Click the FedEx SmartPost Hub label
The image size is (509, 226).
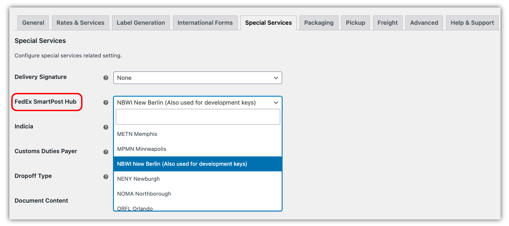coord(45,101)
